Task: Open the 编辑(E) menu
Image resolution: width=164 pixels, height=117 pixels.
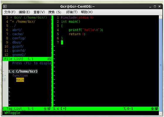Action: pyautogui.click(x=24, y=12)
